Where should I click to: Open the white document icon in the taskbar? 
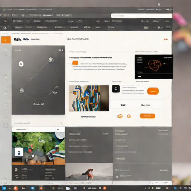coord(68,188)
